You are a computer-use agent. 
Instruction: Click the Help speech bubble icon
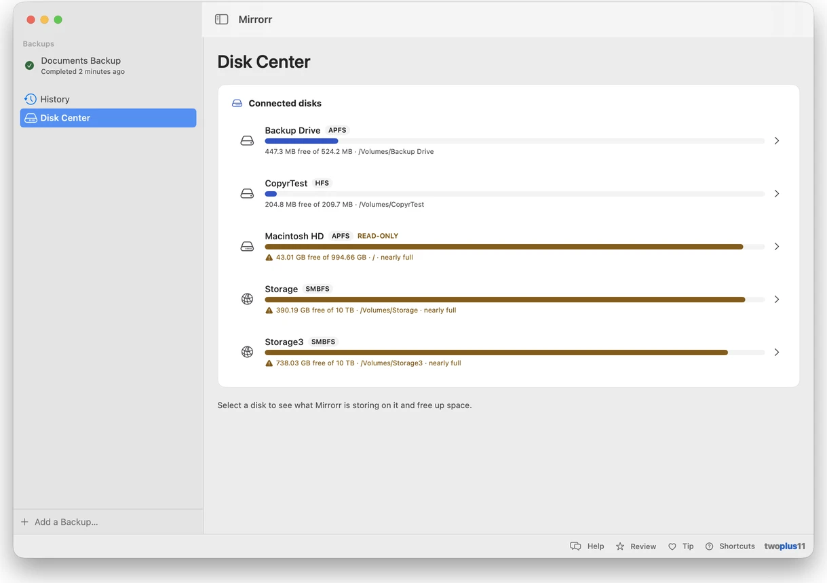575,546
